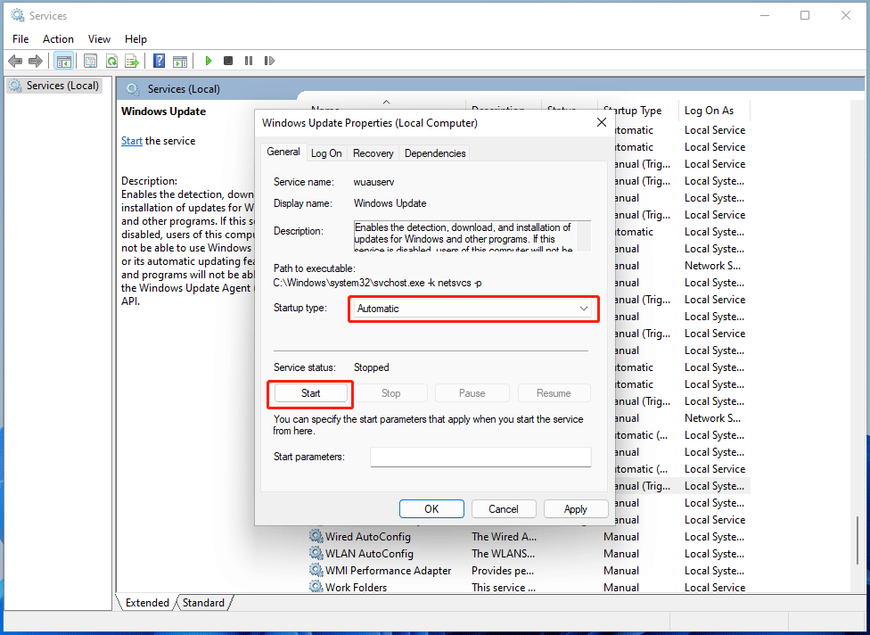Switch to the General tab
870x635 pixels.
point(283,152)
